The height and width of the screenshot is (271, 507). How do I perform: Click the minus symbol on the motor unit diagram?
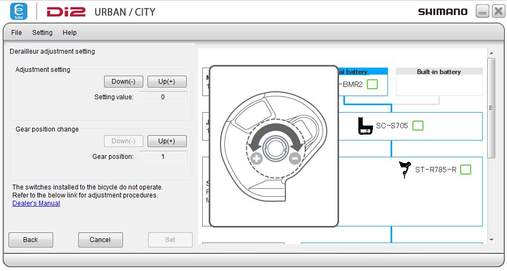tap(295, 158)
